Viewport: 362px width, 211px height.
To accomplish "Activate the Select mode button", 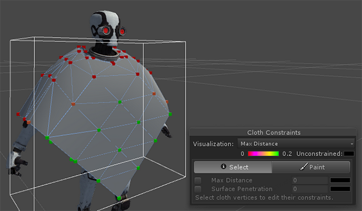I will pyautogui.click(x=233, y=167).
